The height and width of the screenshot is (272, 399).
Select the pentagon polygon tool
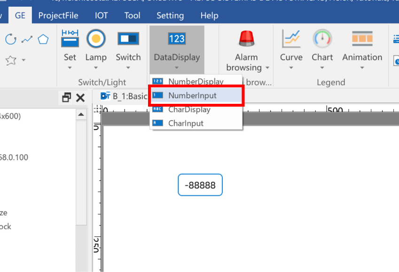pos(43,39)
